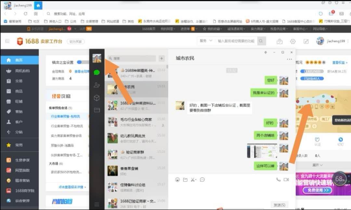Click own profile avatar in WeChat sidebar
The width and height of the screenshot is (351, 210).
click(97, 59)
